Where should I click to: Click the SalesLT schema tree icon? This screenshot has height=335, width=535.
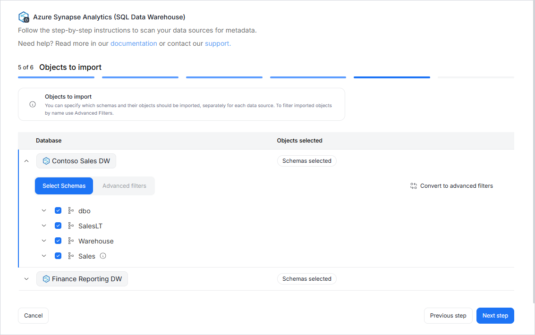(71, 226)
